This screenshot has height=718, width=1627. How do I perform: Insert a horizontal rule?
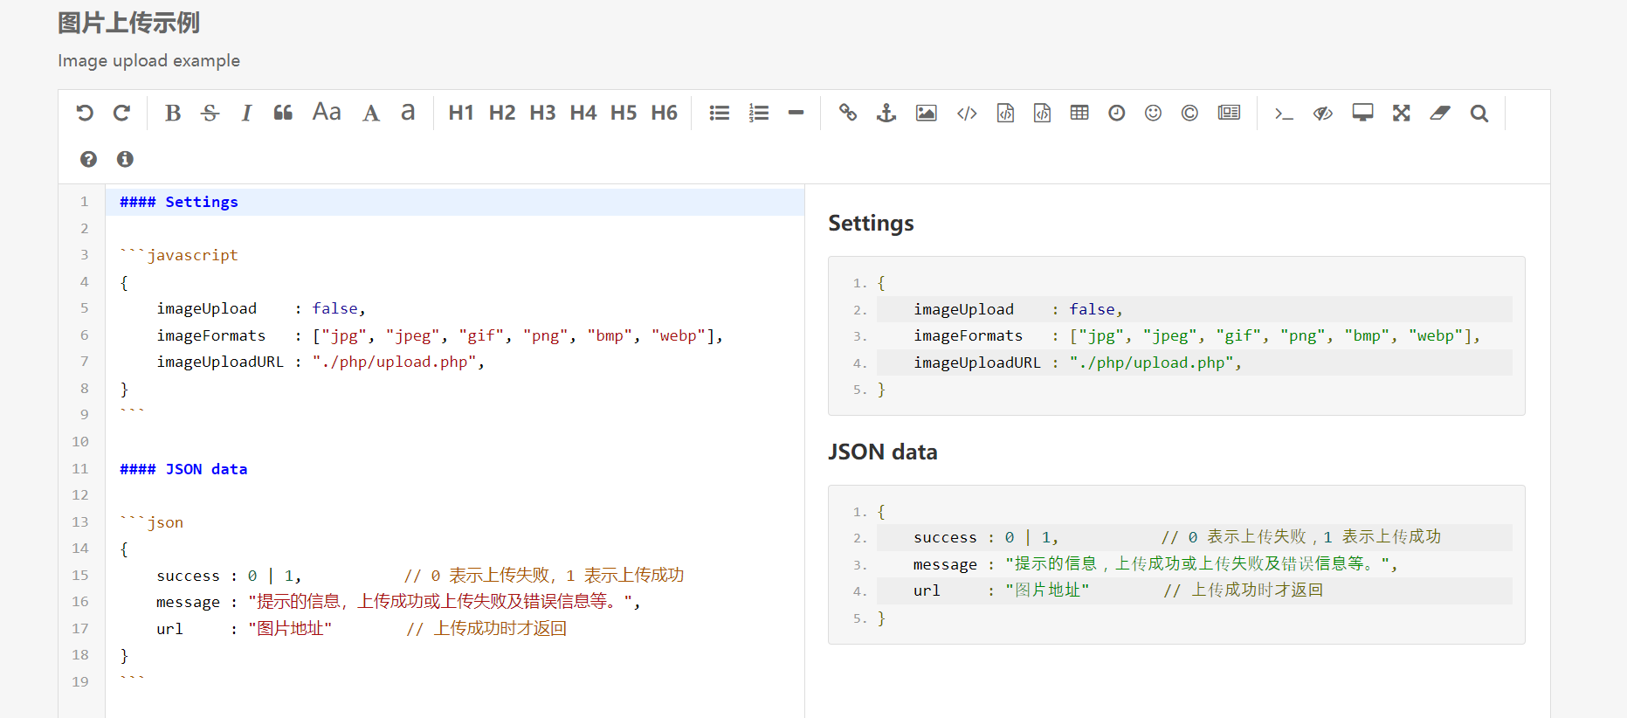tap(796, 113)
